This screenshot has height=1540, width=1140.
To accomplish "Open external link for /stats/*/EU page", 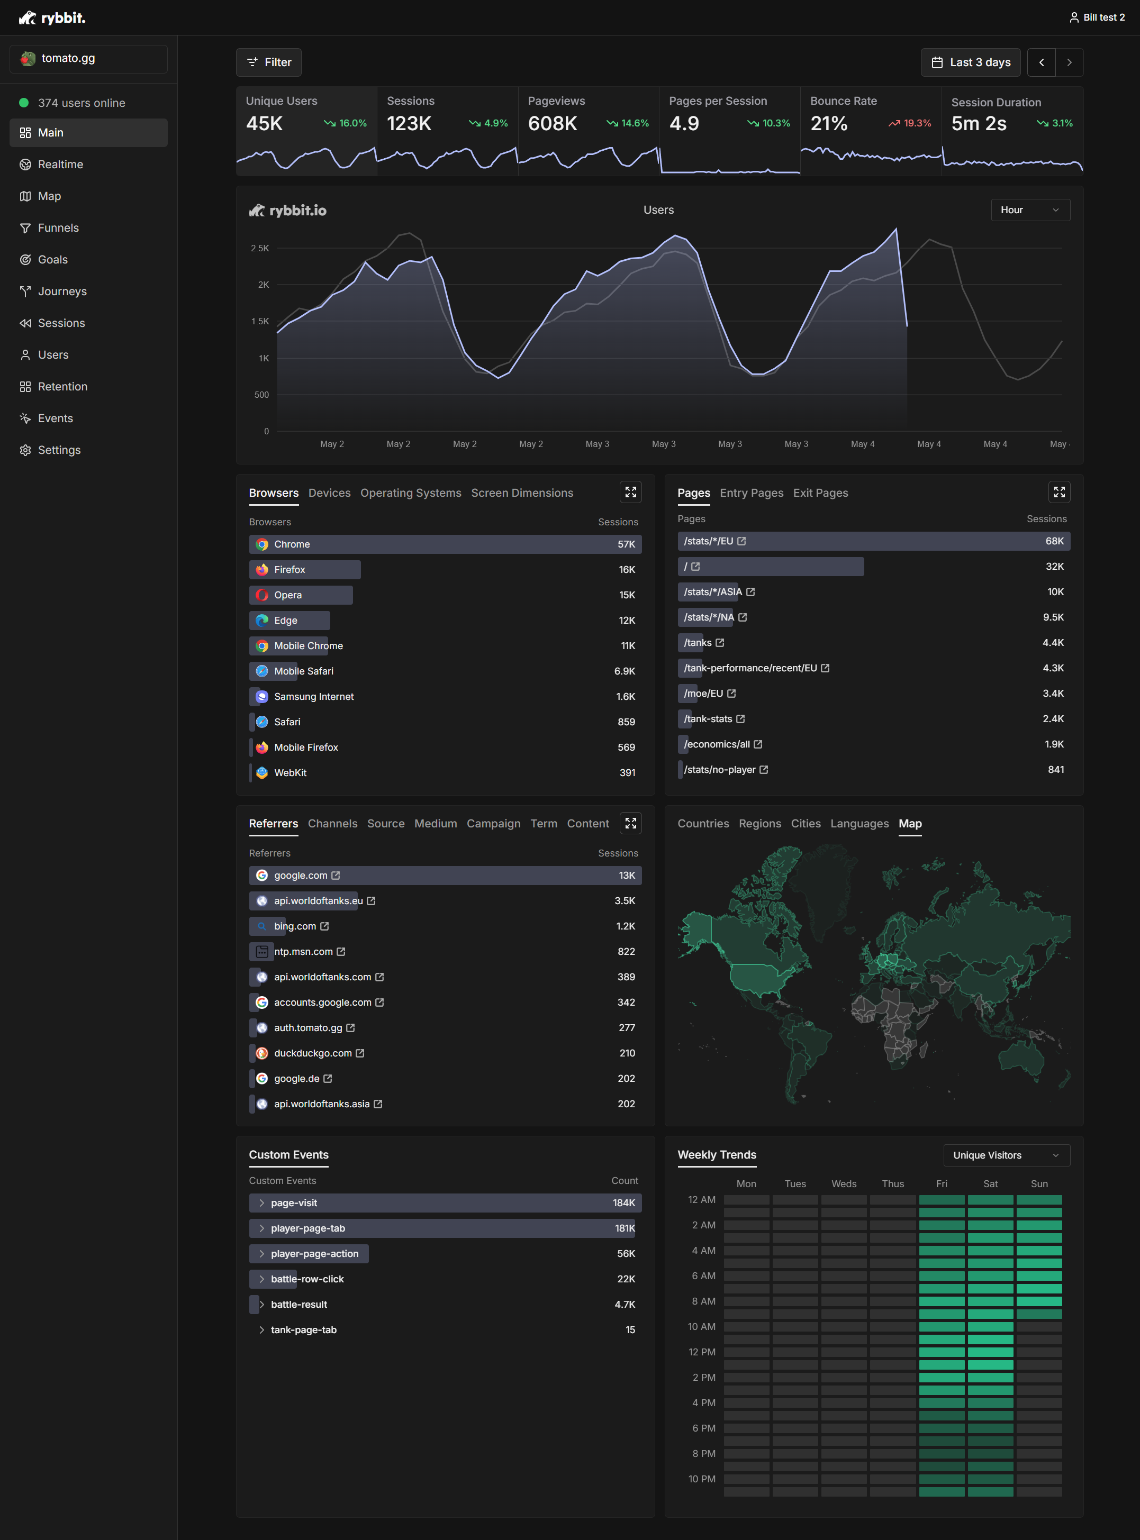I will [x=741, y=541].
